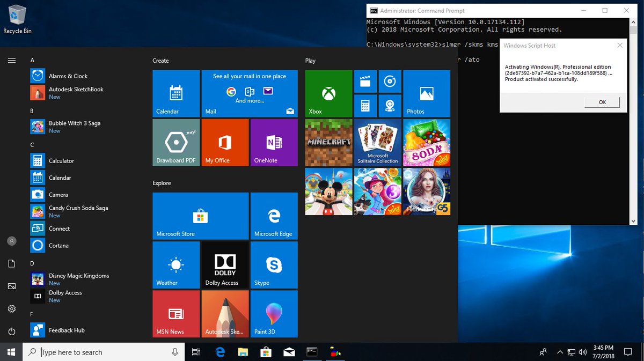This screenshot has width=644, height=361.
Task: Open the Action Center notifications icon
Action: [628, 352]
